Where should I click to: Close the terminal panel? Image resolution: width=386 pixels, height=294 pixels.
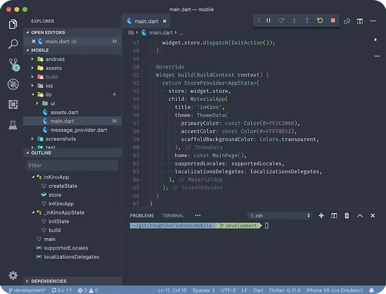pos(373,216)
